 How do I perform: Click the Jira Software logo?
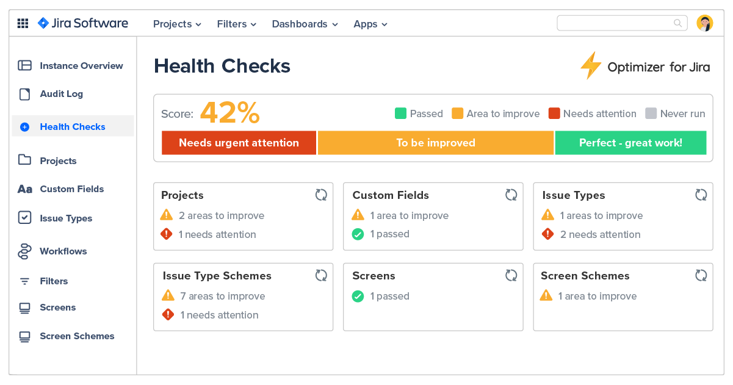point(83,23)
